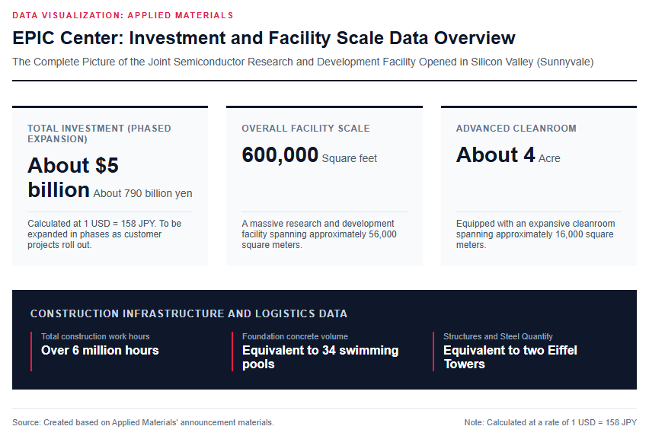Click the 'Source: Created based on Applied Materials' footer text

click(x=143, y=422)
